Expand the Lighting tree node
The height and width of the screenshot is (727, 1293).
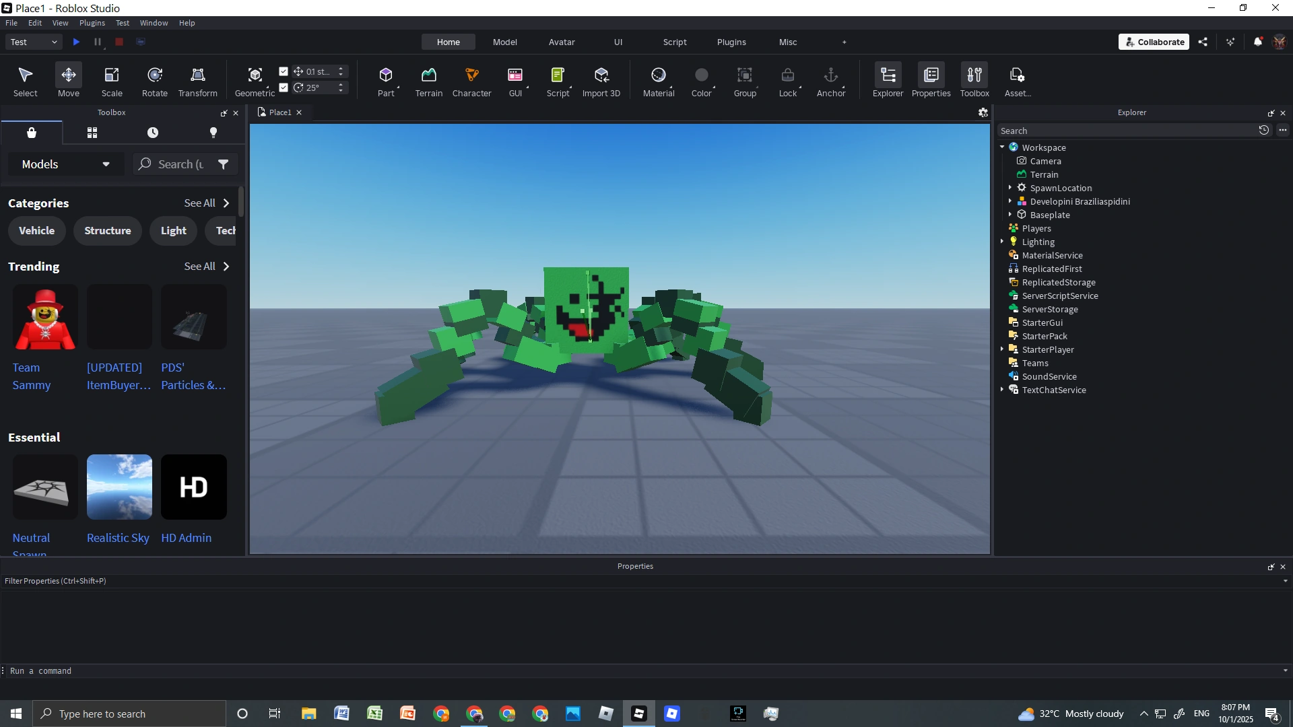coord(1002,242)
